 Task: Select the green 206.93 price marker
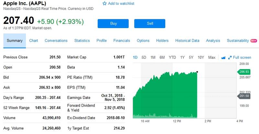click(244, 72)
